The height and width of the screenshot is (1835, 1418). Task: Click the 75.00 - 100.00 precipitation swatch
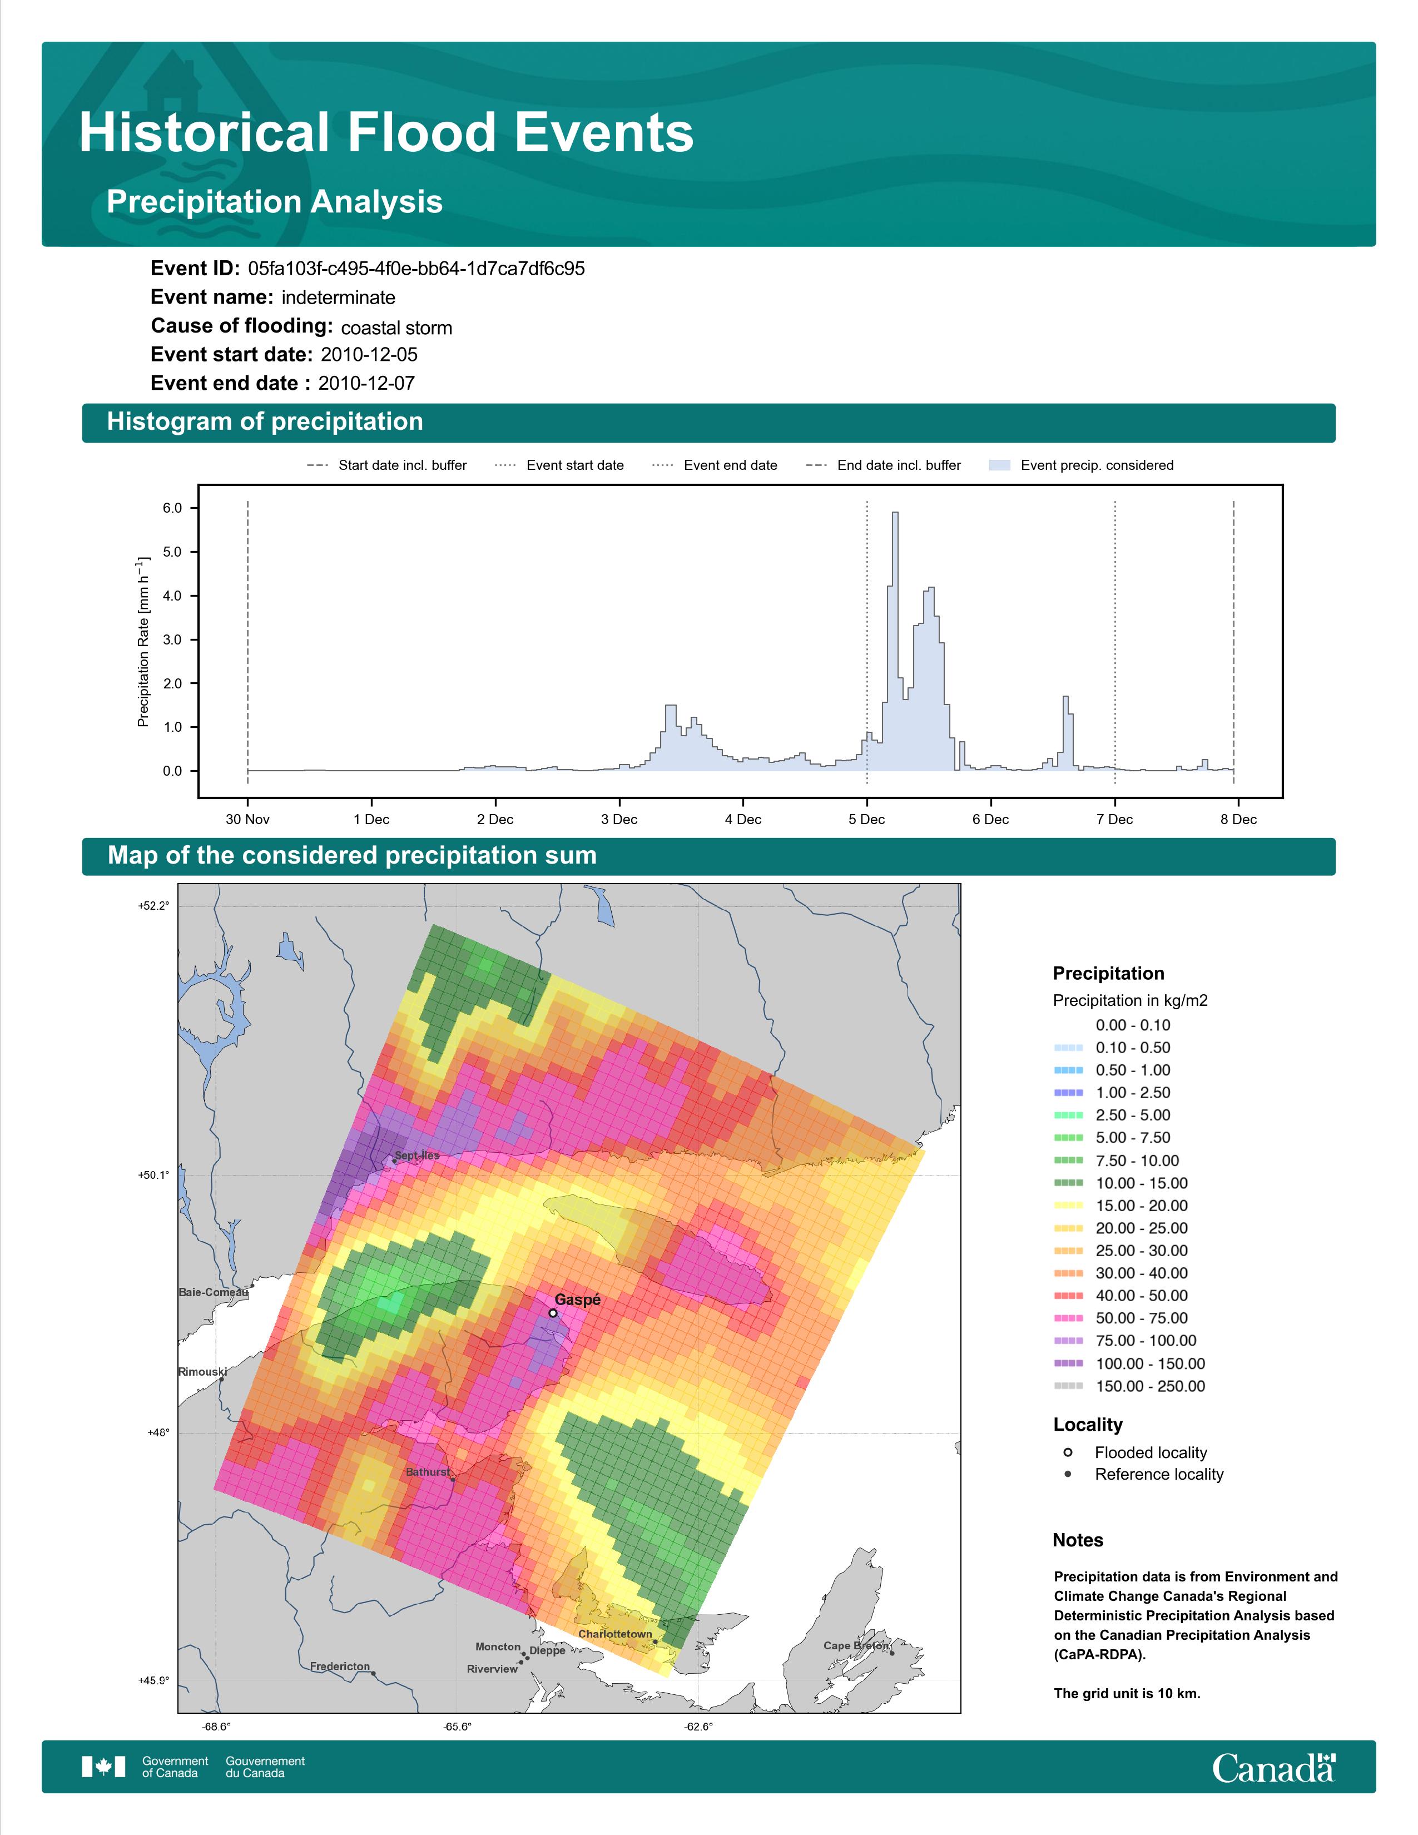point(1068,1341)
